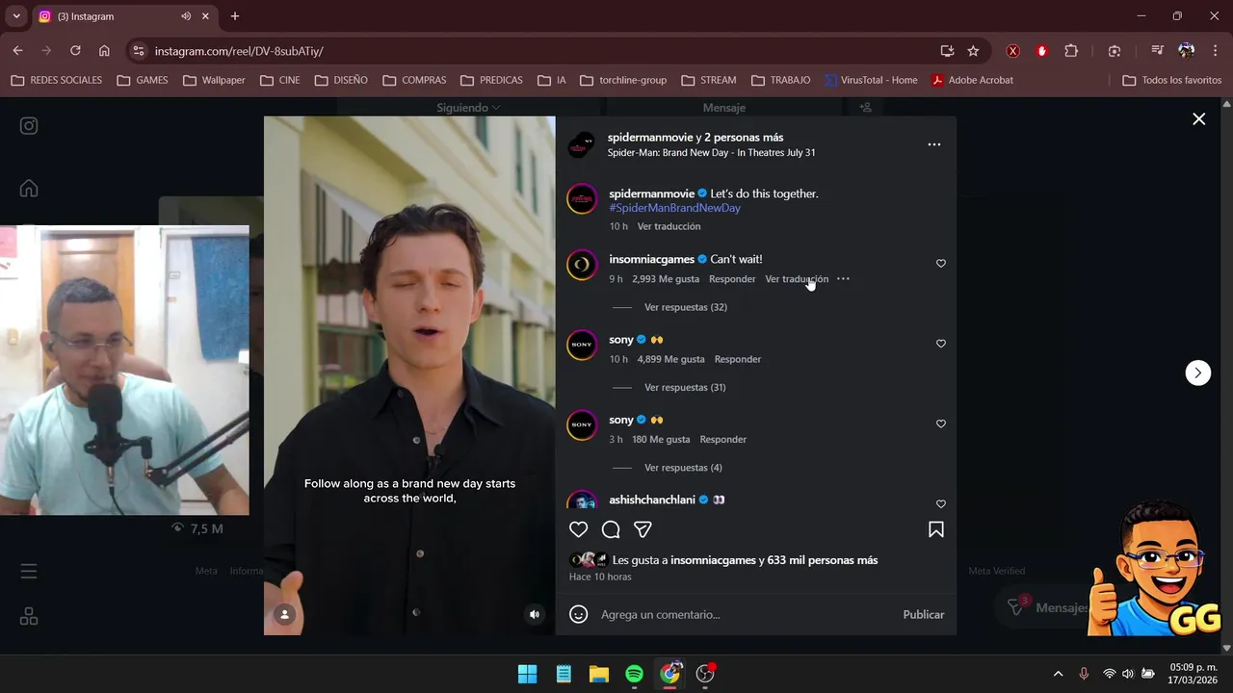Open the Adobe Acrobat bookmark
The width and height of the screenshot is (1233, 693).
click(x=972, y=80)
